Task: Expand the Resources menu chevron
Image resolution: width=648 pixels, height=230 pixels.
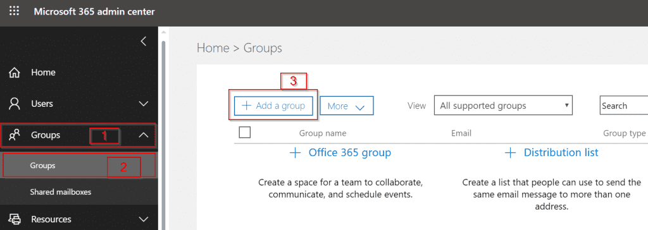Action: tap(144, 219)
